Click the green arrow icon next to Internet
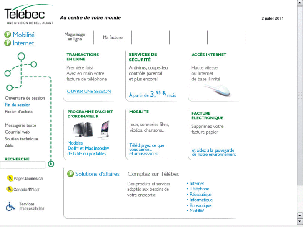The width and height of the screenshot is (303, 227). click(8, 43)
